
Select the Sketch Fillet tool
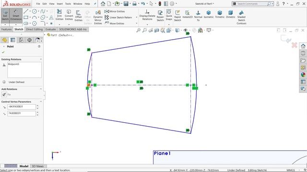point(43,23)
